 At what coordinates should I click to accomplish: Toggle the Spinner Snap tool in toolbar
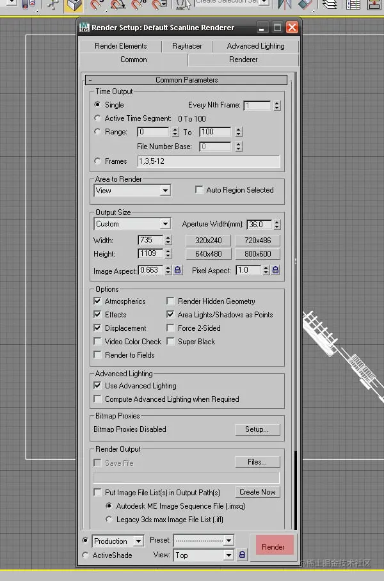coord(160,5)
